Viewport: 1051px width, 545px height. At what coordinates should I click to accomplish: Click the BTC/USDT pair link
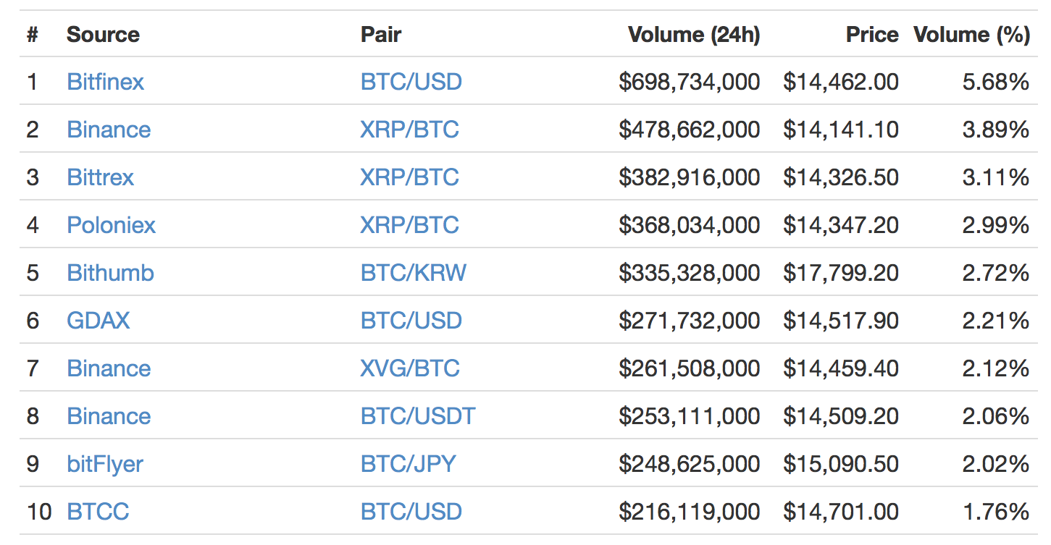418,416
